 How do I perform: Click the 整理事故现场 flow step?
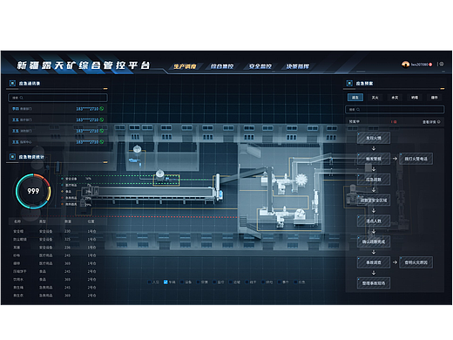tap(374, 283)
